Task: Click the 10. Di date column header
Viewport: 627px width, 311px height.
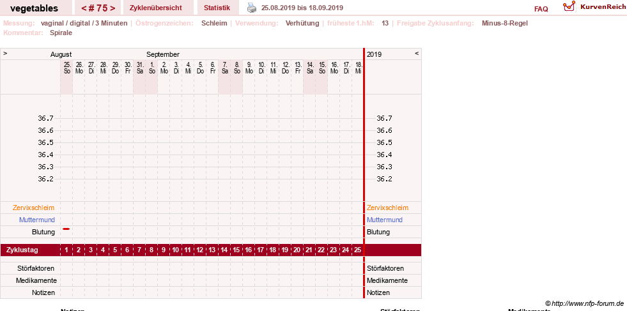Action: coord(261,68)
